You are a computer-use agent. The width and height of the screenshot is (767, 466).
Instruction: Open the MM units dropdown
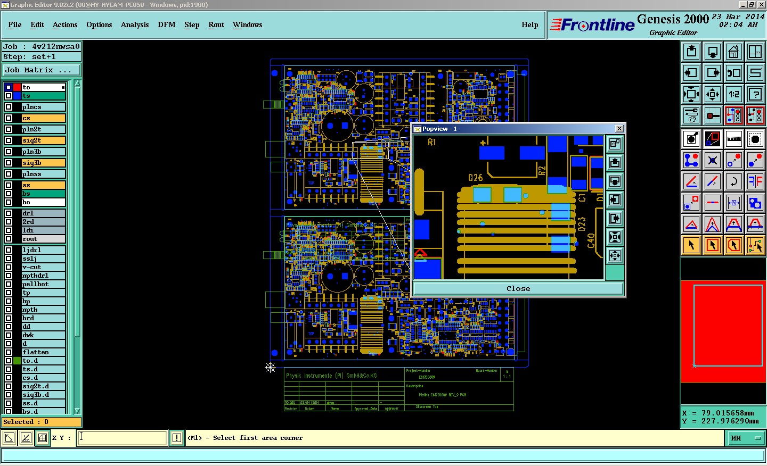click(x=745, y=438)
